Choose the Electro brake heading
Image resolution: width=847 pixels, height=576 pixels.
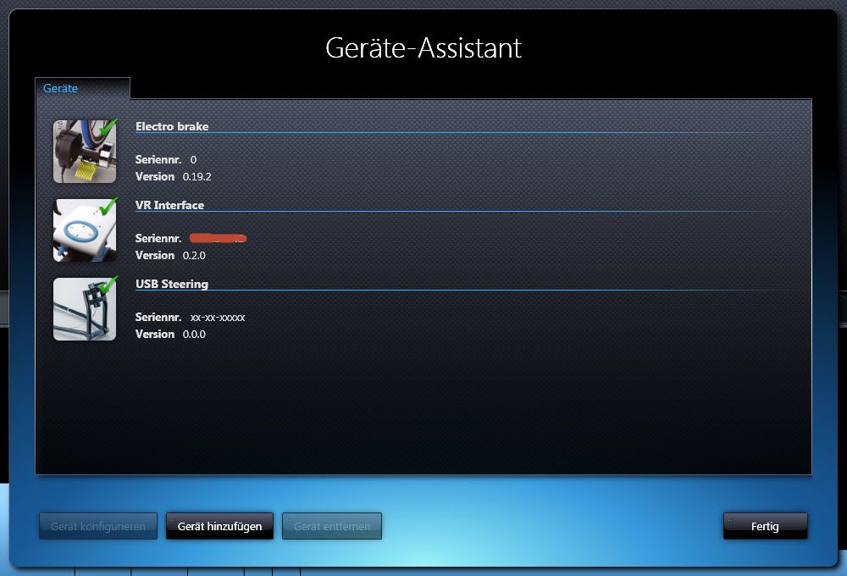(x=172, y=126)
